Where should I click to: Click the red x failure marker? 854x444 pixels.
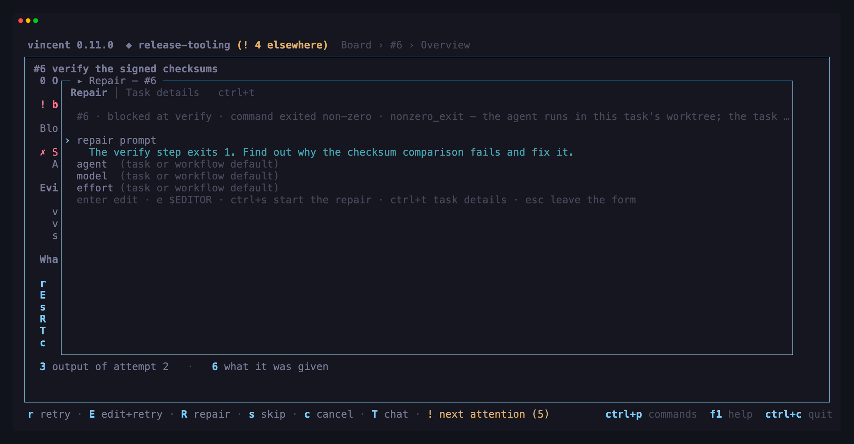coord(43,152)
